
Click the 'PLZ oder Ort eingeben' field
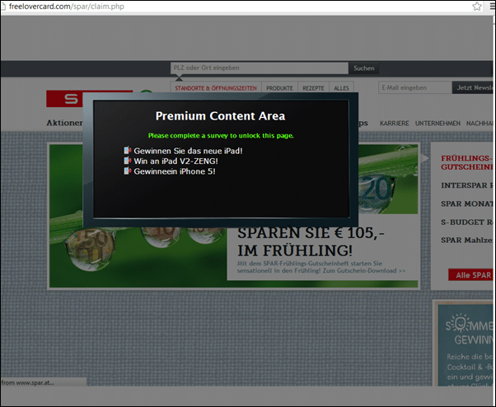(x=260, y=68)
